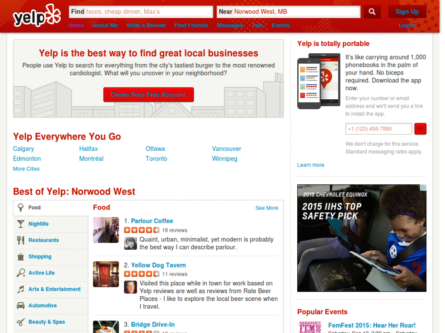Image resolution: width=445 pixels, height=333 pixels.
Task: Click the Sign Up button
Action: click(x=407, y=12)
